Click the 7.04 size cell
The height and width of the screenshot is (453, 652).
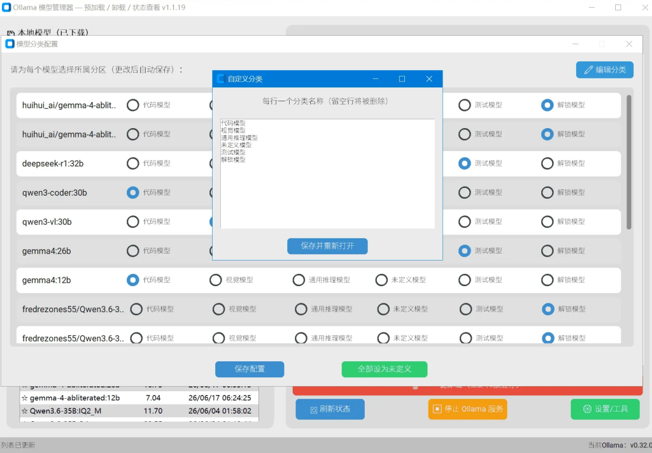pyautogui.click(x=153, y=398)
